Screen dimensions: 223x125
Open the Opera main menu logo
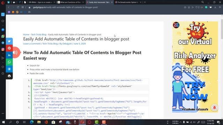3,2
